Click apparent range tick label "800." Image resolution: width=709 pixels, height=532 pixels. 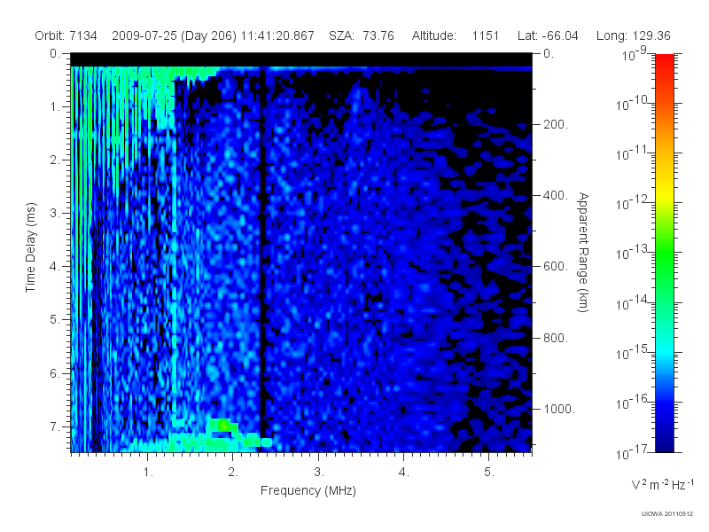coord(556,338)
